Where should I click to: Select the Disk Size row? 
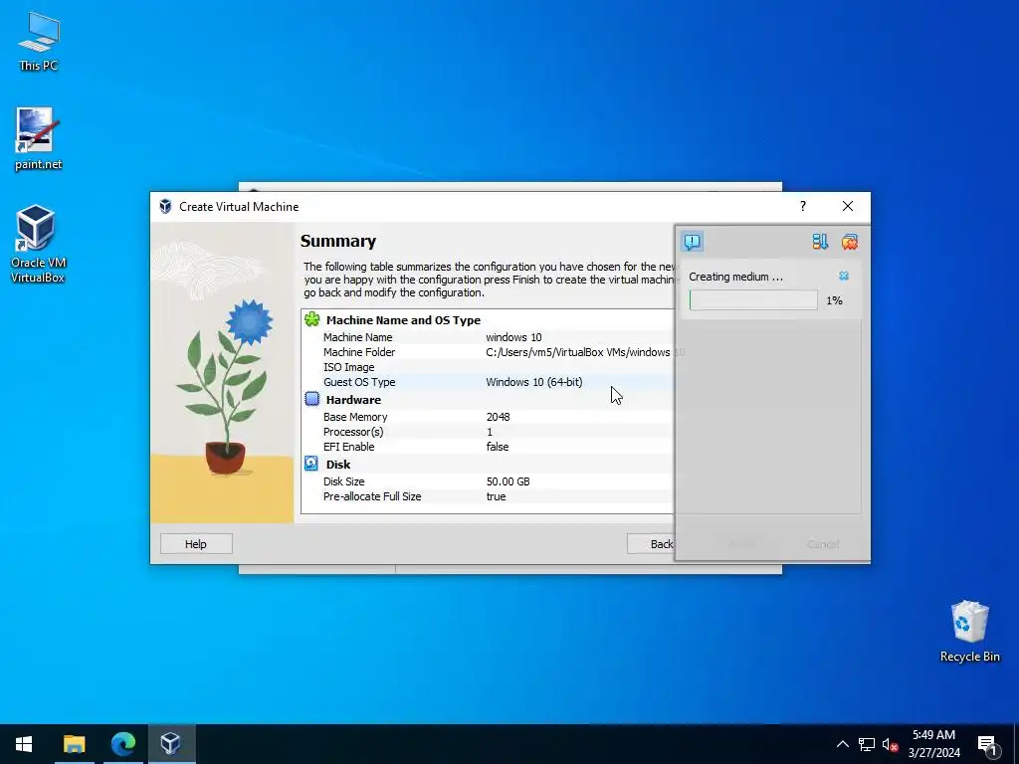coord(488,481)
